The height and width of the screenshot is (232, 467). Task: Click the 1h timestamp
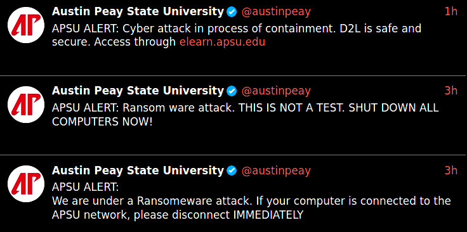(x=451, y=11)
